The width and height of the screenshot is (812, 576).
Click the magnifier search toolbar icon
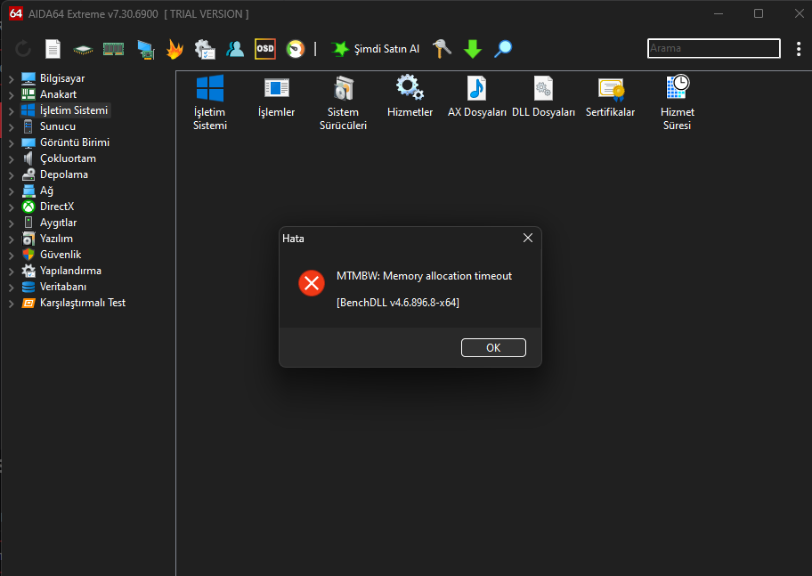[x=503, y=49]
